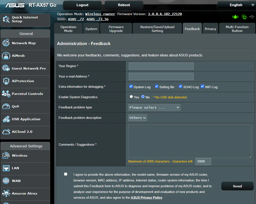Click the USB Application icon
The image size is (256, 204).
pyautogui.click(x=6, y=119)
